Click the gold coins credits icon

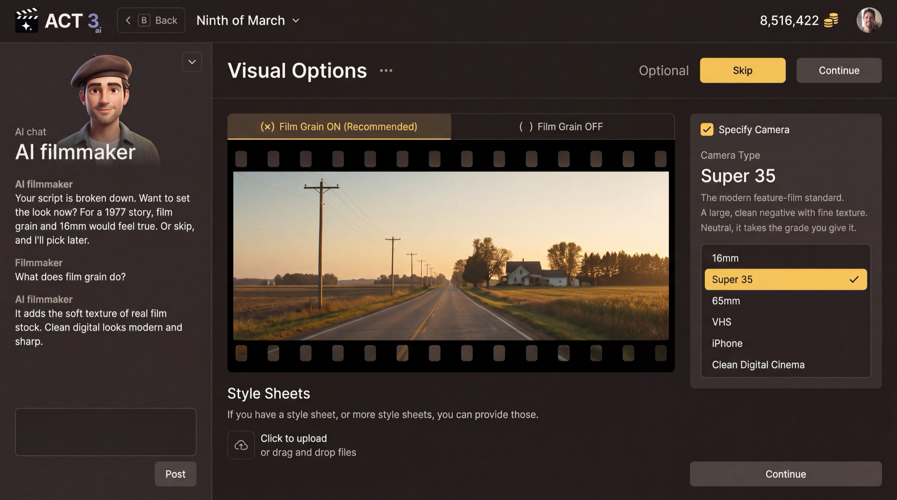point(831,20)
